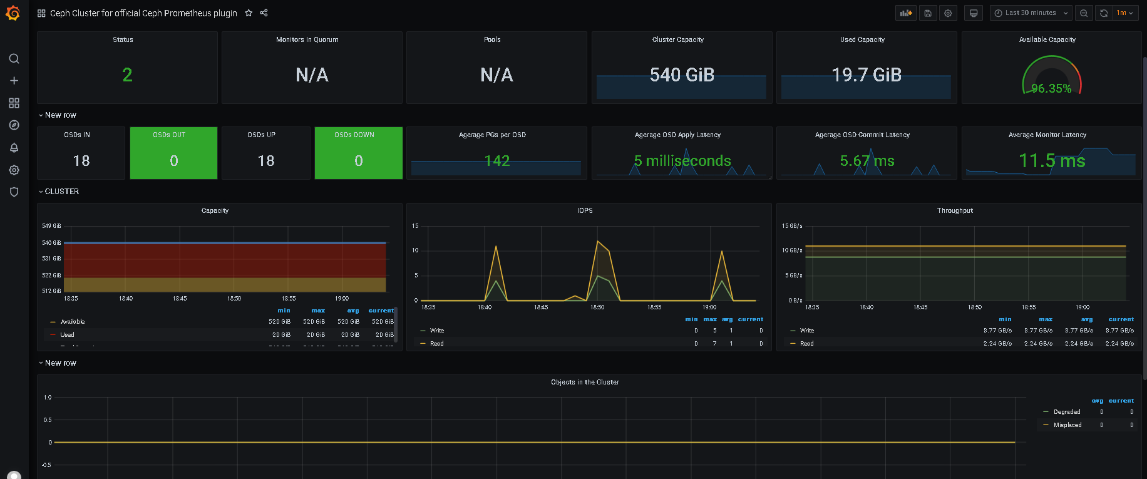
Task: Click the Capacity legend scrollbar
Action: [396, 326]
